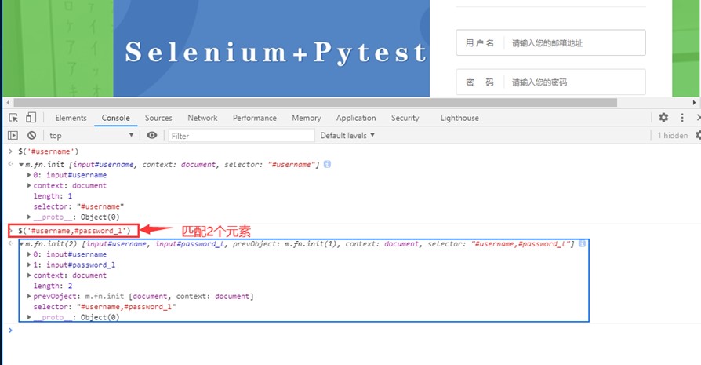Switch to the Lighthouse tab

(459, 118)
